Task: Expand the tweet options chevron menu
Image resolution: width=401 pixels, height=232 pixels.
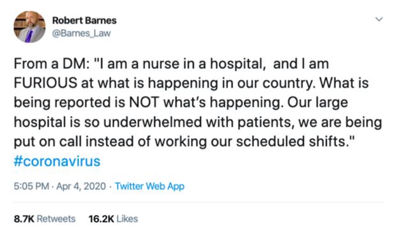Action: pos(379,19)
